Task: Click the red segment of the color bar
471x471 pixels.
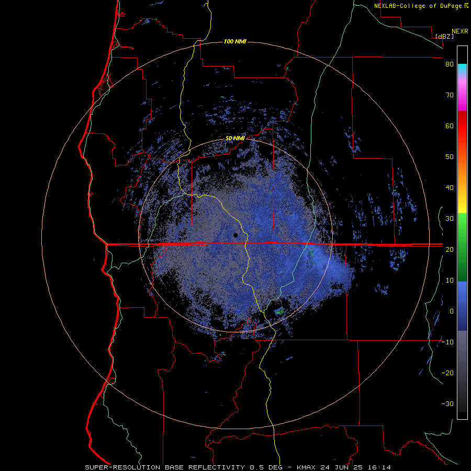Action: coord(462,126)
